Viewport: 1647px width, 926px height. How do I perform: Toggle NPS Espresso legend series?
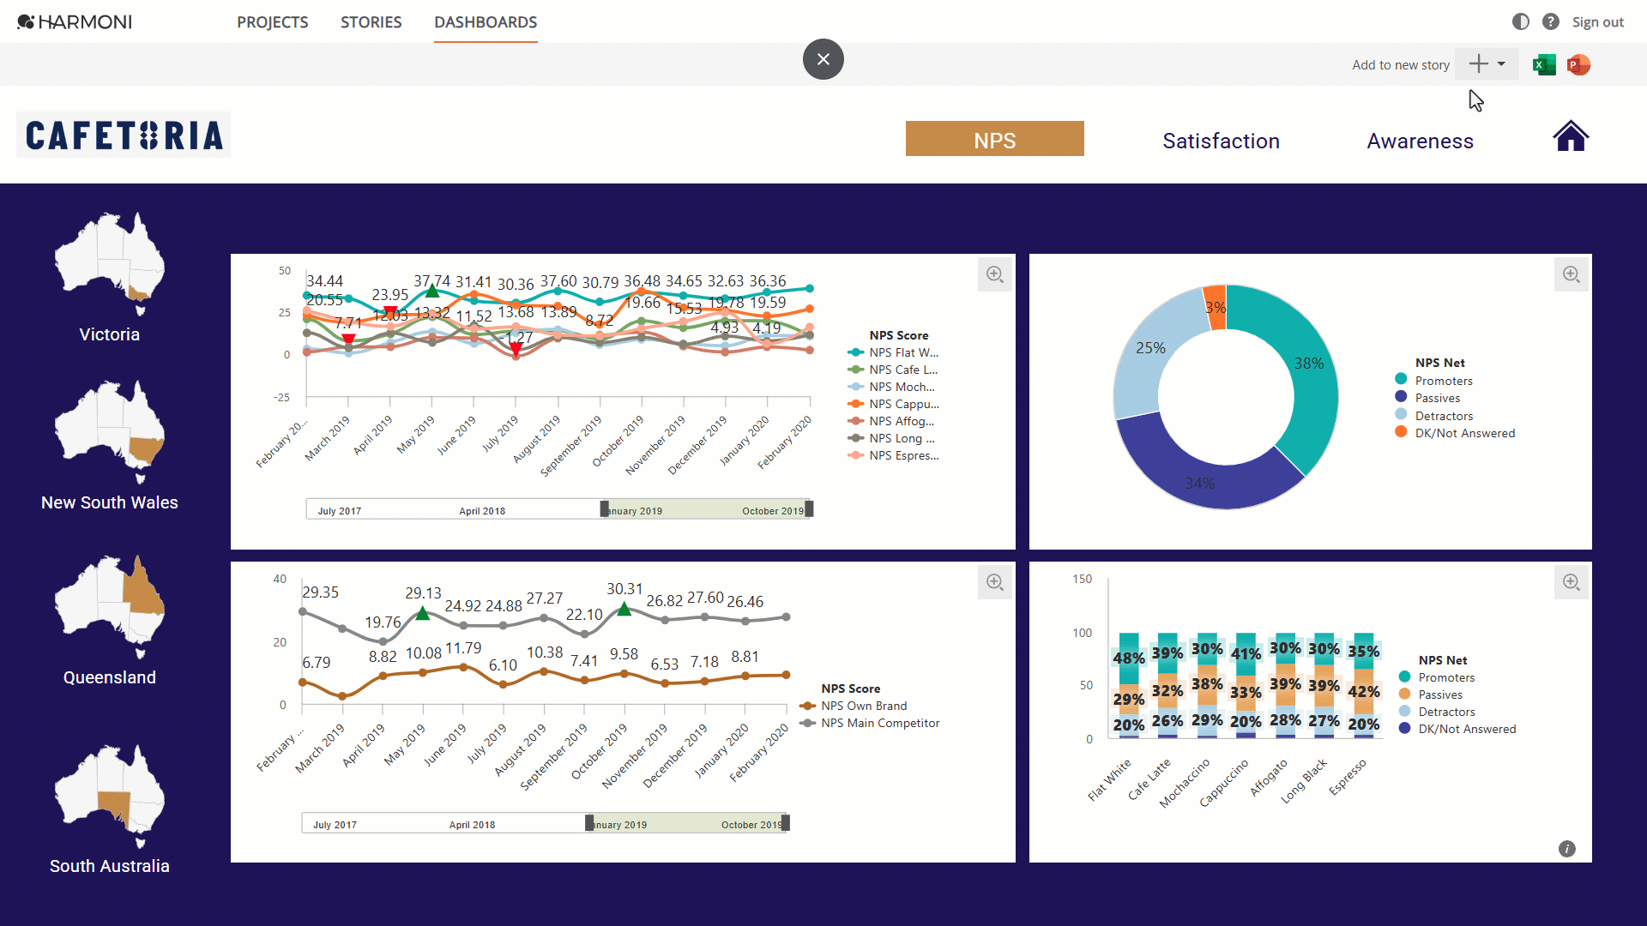pos(893,455)
